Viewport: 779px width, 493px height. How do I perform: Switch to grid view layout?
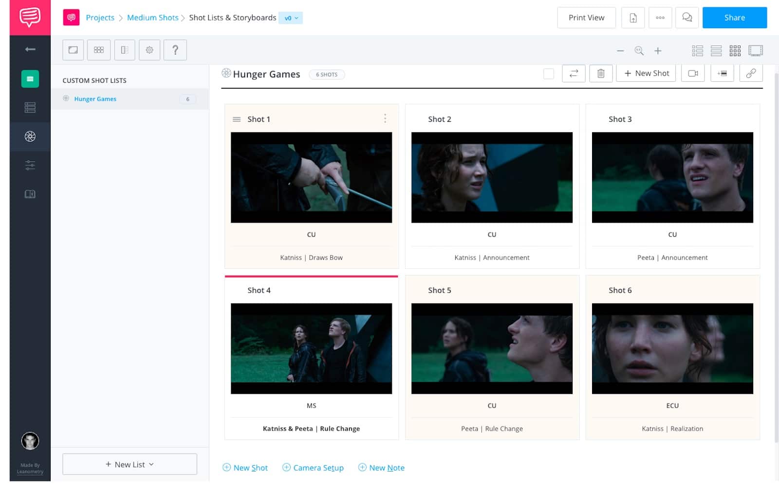pyautogui.click(x=735, y=51)
